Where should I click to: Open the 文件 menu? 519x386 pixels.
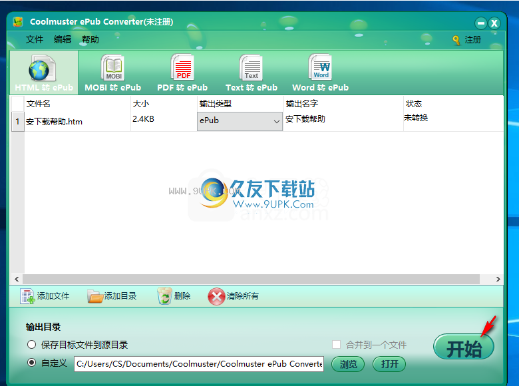pyautogui.click(x=35, y=39)
